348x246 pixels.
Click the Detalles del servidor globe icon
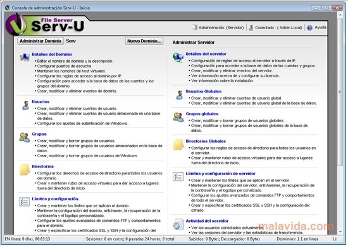pos(178,58)
